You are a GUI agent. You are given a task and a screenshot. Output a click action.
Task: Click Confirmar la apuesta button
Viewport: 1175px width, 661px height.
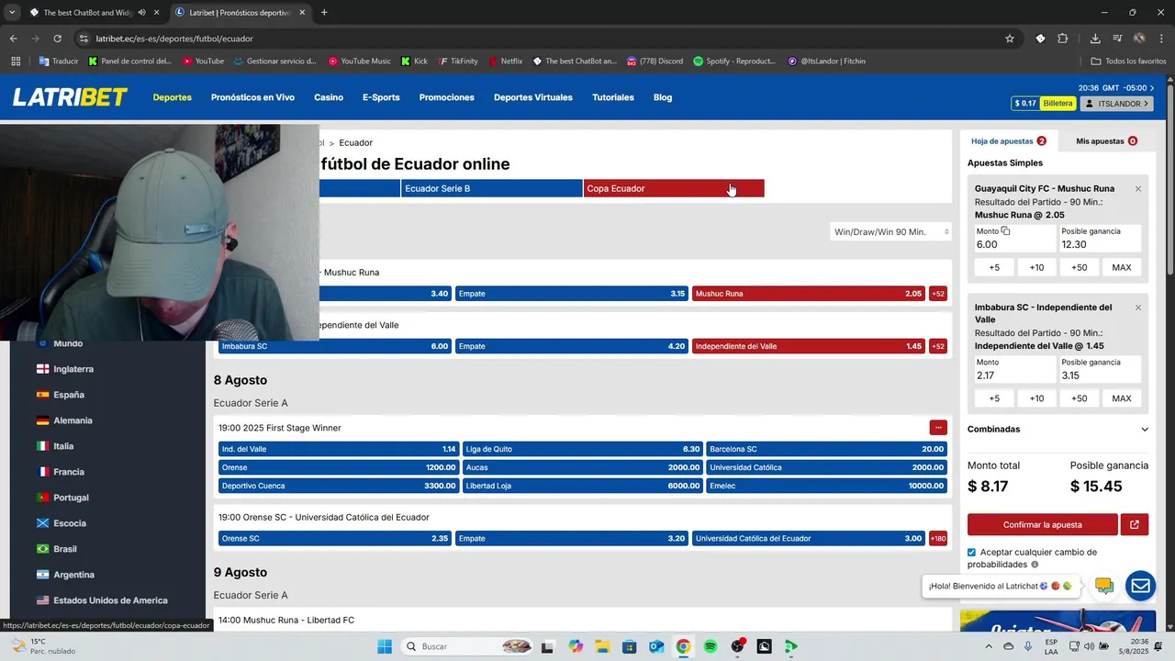click(1043, 525)
